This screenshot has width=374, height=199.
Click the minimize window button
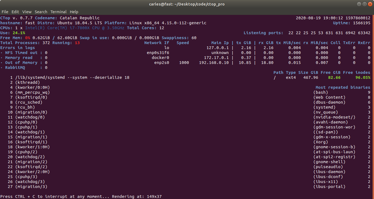(359, 4)
